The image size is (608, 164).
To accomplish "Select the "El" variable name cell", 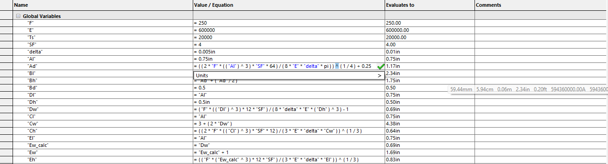I will point(103,138).
